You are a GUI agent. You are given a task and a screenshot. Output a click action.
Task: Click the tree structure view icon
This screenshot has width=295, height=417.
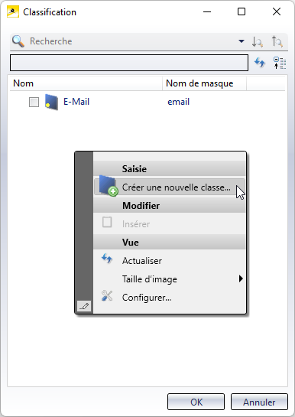(x=280, y=63)
